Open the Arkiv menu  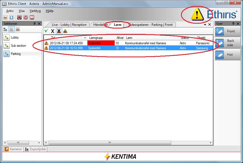click(10, 11)
